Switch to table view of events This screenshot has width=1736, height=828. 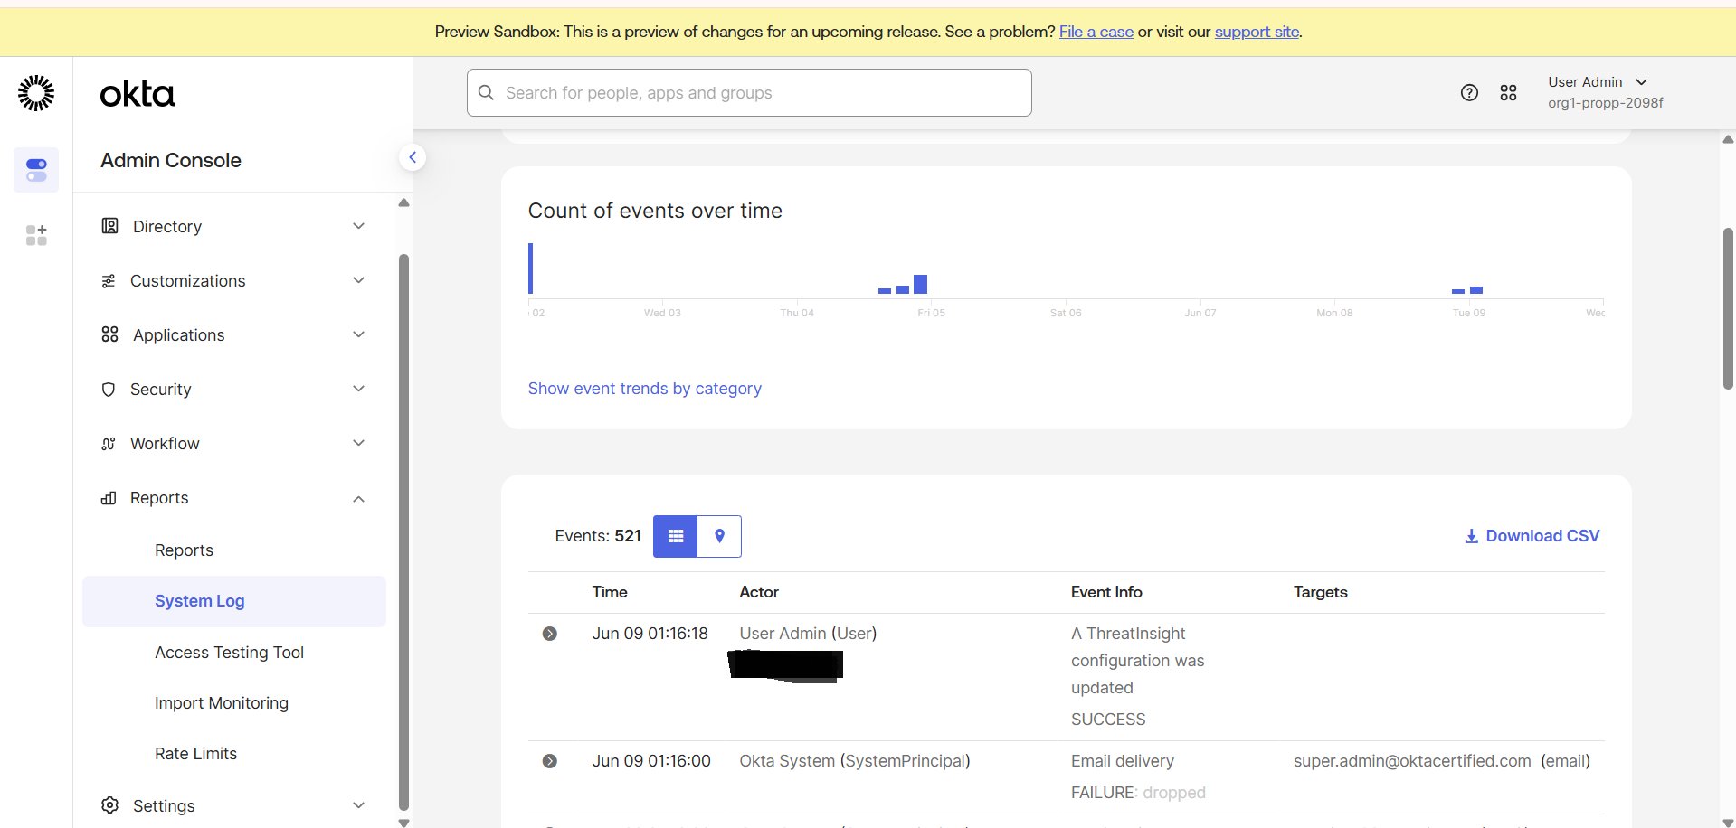coord(676,536)
